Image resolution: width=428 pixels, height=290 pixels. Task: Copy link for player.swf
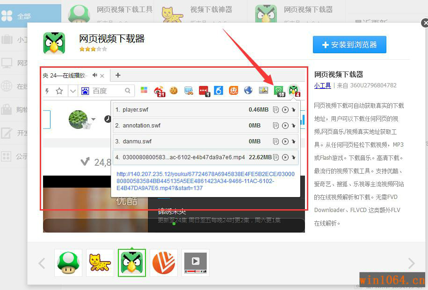276,110
